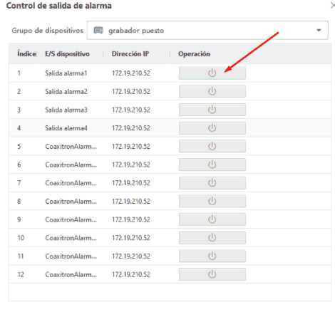Click power icon in row index 9
This screenshot has width=335, height=312.
pos(212,219)
